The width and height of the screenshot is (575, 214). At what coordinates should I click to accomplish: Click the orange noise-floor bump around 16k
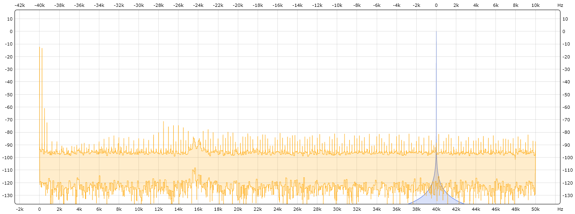click(195, 141)
